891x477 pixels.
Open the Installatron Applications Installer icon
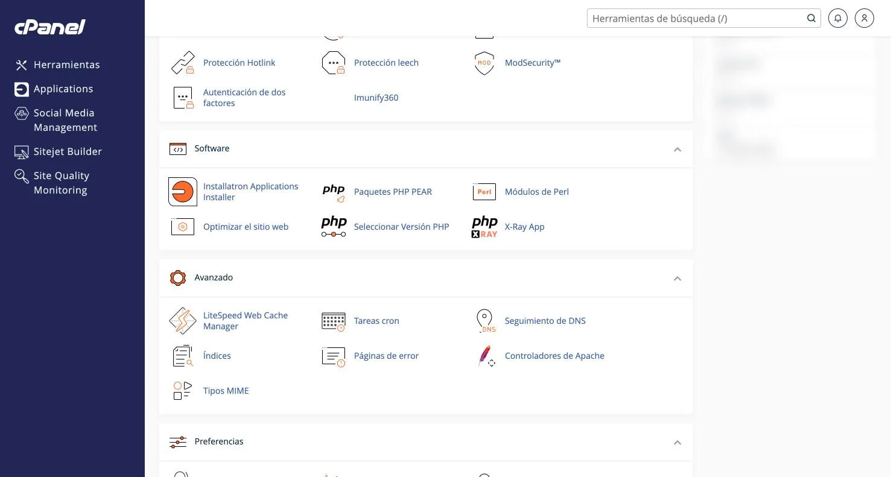coord(183,192)
